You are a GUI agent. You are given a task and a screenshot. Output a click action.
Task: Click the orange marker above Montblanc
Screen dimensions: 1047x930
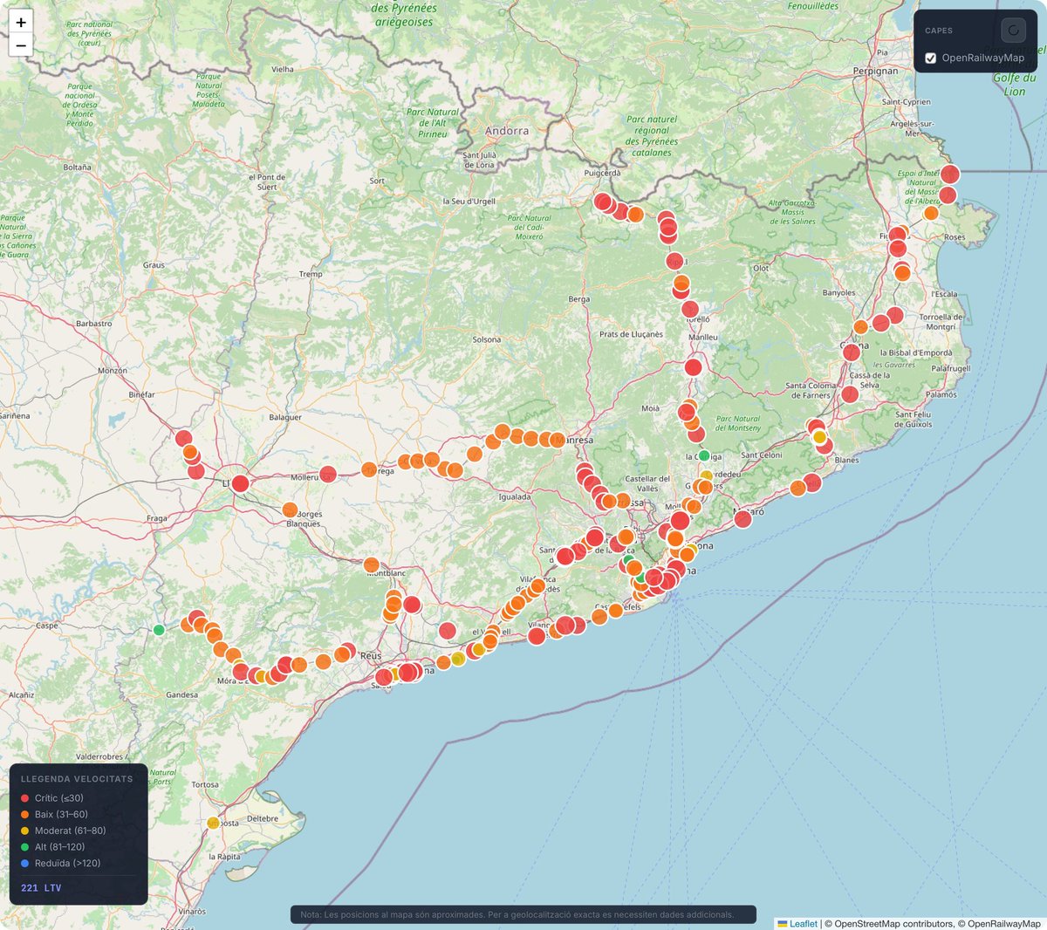[x=372, y=565]
